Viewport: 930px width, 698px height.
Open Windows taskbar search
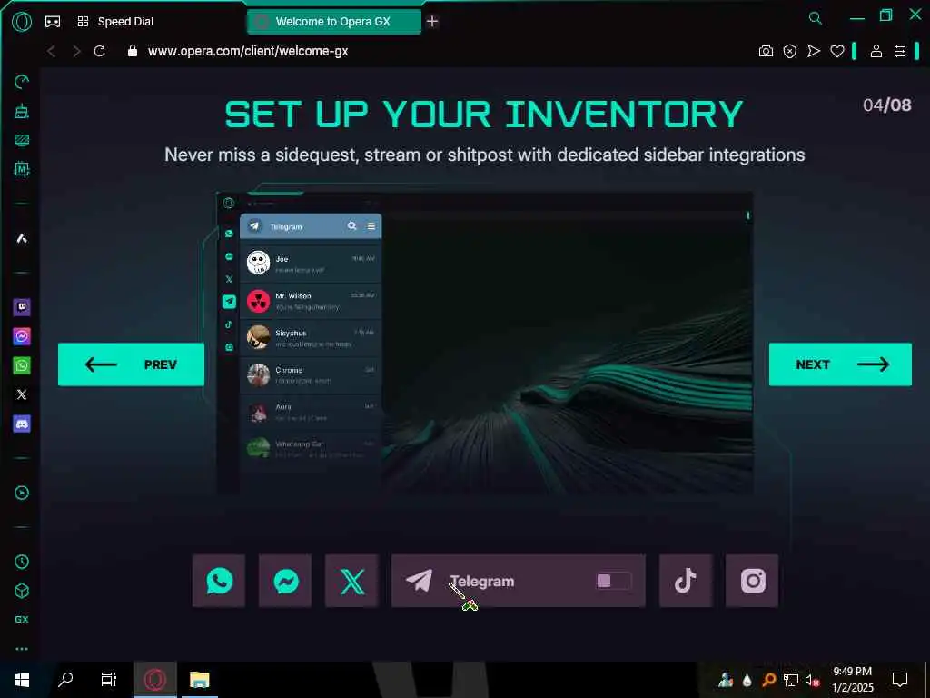(65, 680)
